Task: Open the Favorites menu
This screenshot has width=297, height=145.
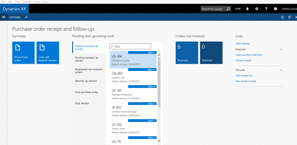Action: [x=27, y=2]
